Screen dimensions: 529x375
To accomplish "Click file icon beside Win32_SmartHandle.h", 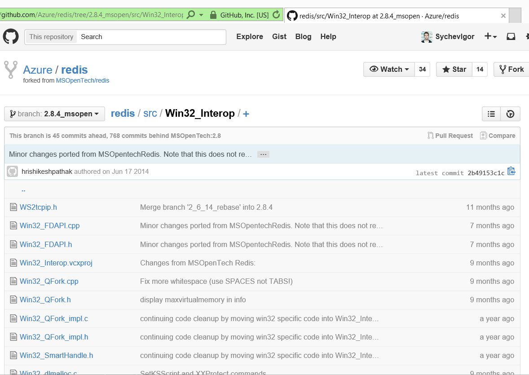I will (13, 355).
